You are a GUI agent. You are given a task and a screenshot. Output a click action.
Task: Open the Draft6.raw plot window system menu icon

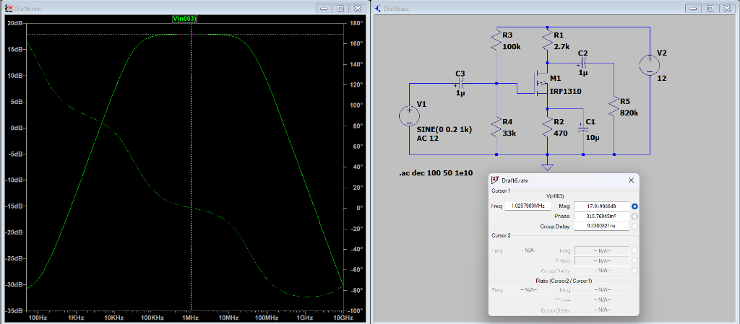click(9, 8)
